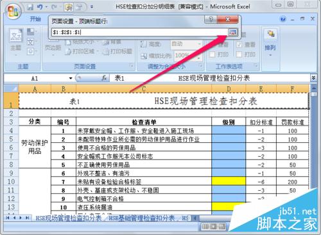
Task: Go to next sheet navigation arrow
Action: pos(21,218)
